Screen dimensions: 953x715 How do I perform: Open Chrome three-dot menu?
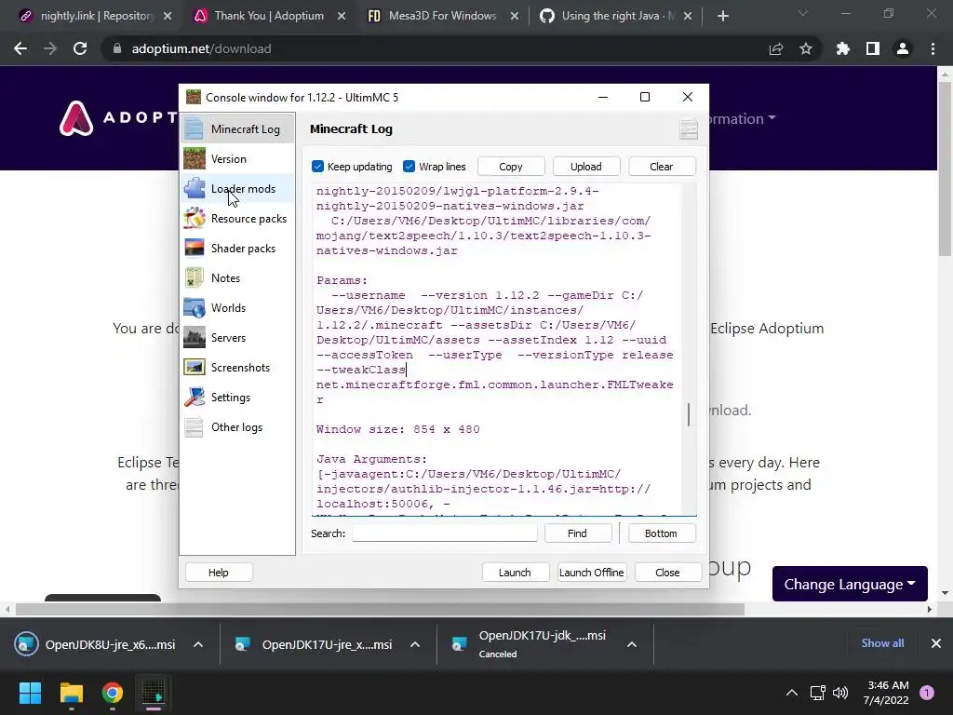(x=933, y=48)
